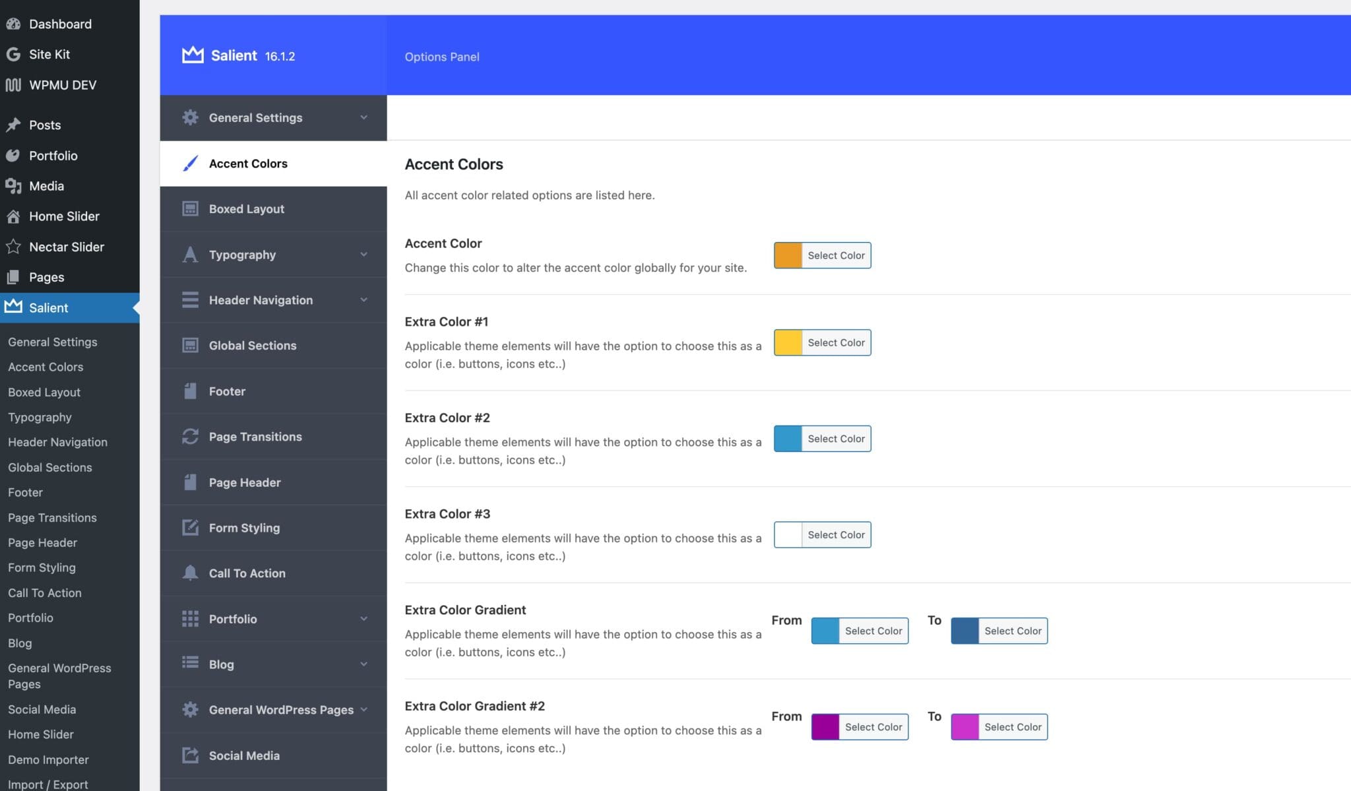Open the Footer settings panel

(x=227, y=391)
